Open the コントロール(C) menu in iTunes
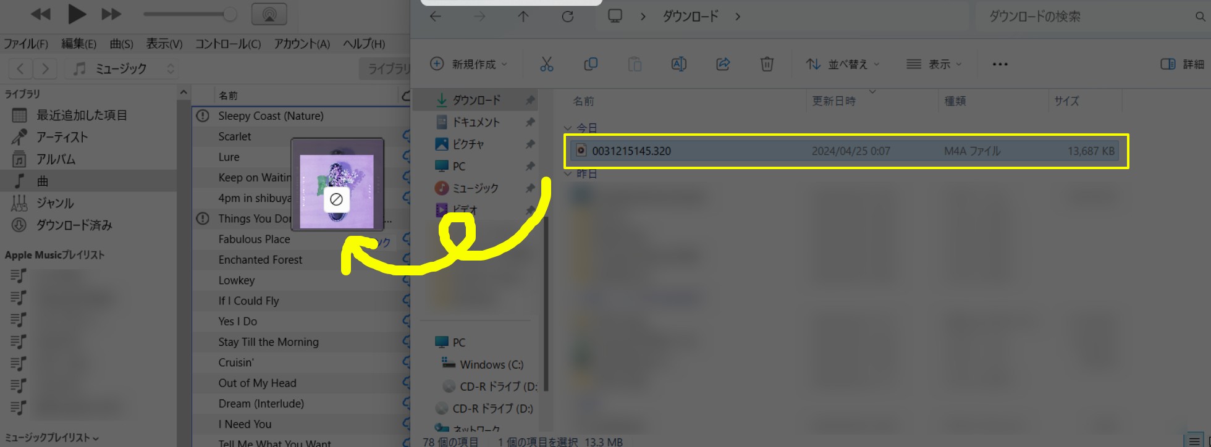Viewport: 1211px width, 447px height. click(228, 44)
